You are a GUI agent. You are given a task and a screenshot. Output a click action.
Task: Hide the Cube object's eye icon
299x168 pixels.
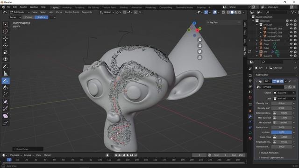click(x=291, y=48)
